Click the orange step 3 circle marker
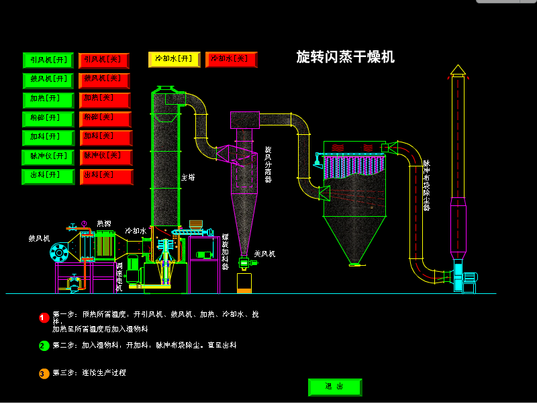537x404 pixels. (44, 373)
